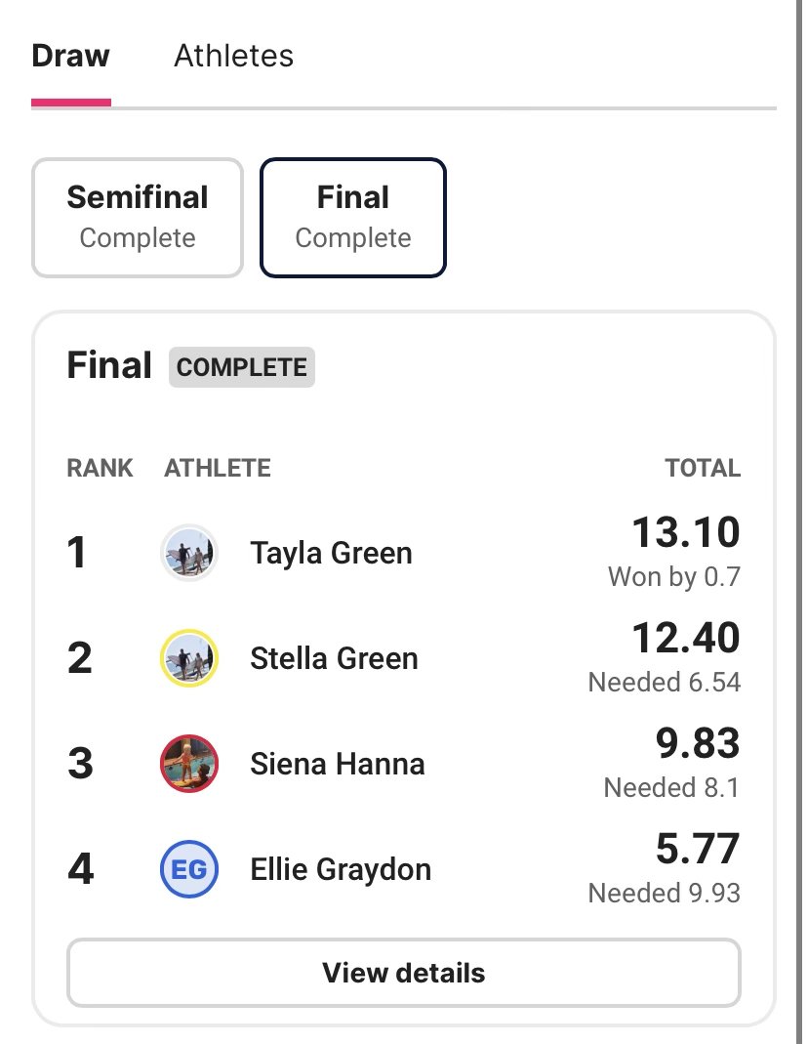Select the Final Complete round button
This screenshot has width=808, height=1044.
pos(353,217)
